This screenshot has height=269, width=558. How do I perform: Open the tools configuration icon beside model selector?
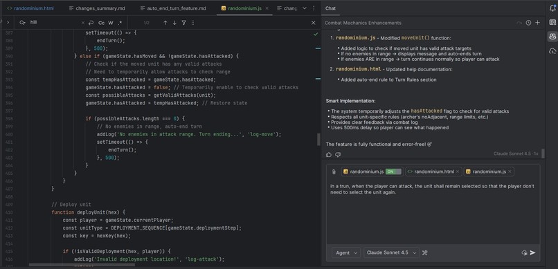[x=424, y=252]
